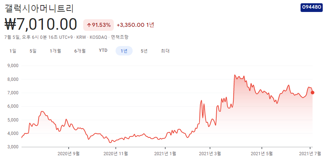The image size is (326, 161).
Task: Click the 2021년 5월 axis label
Action: [262, 154]
